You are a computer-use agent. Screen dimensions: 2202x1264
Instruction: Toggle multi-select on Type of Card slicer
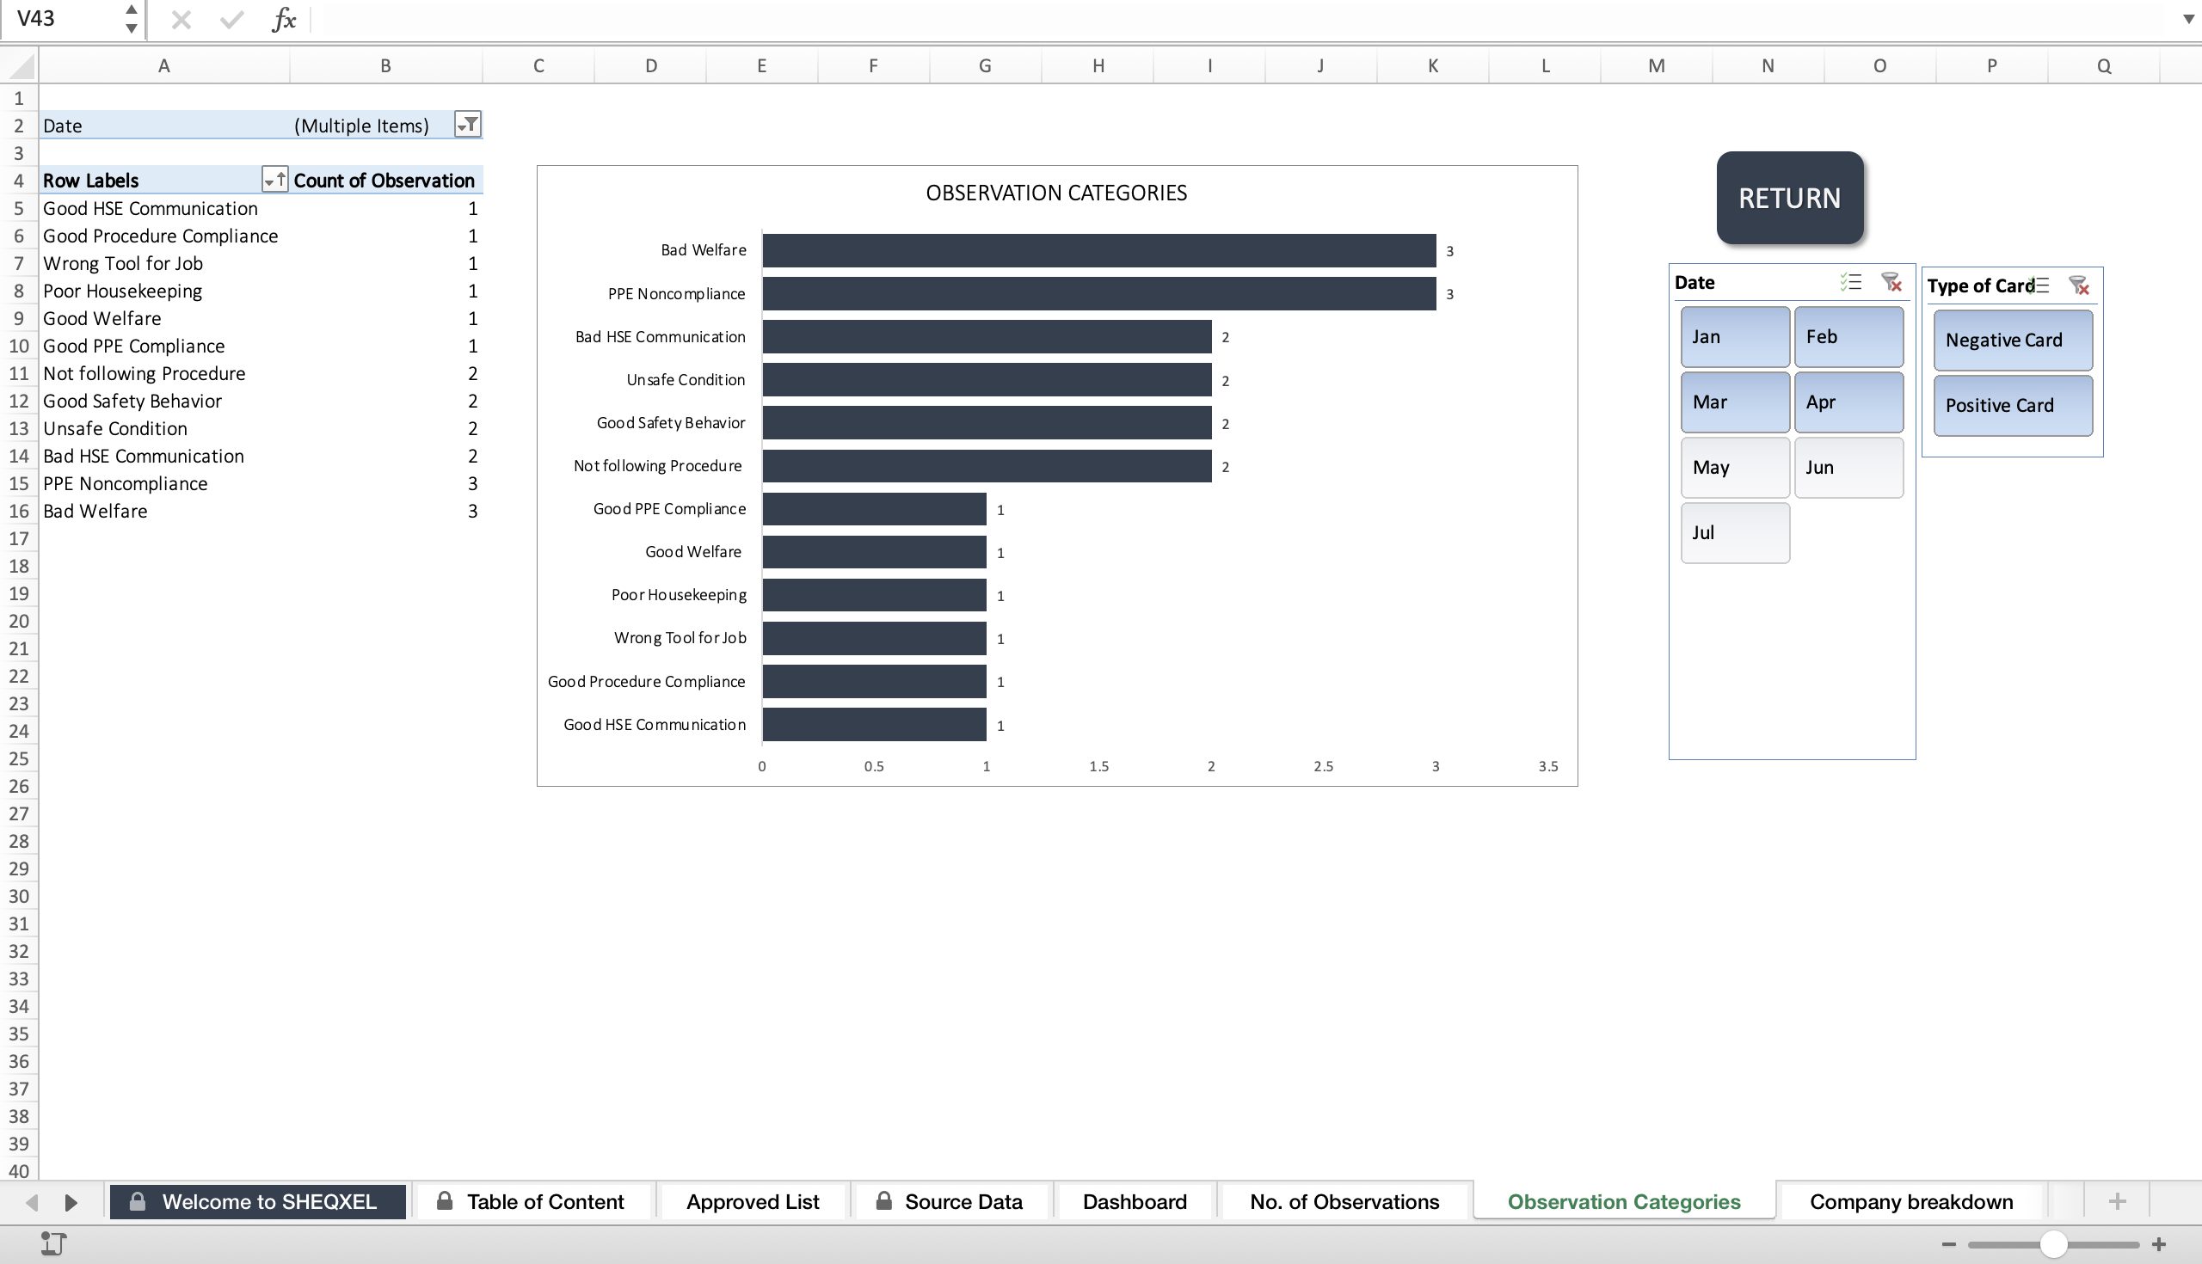click(2039, 285)
